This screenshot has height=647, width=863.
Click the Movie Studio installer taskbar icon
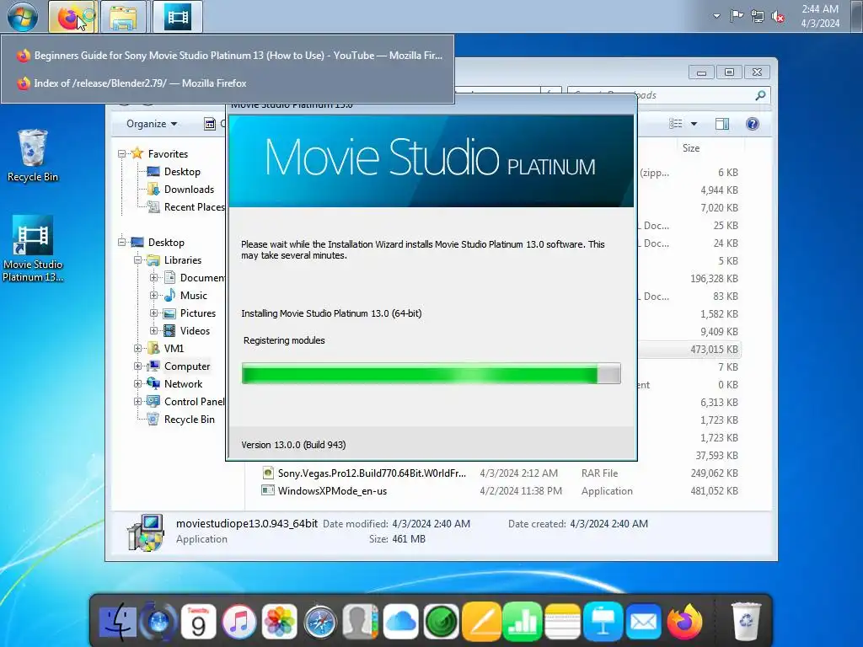178,17
